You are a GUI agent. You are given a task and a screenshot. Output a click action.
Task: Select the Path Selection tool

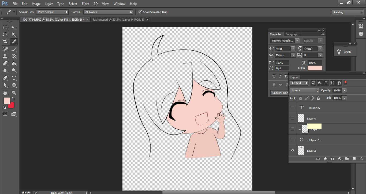point(5,85)
